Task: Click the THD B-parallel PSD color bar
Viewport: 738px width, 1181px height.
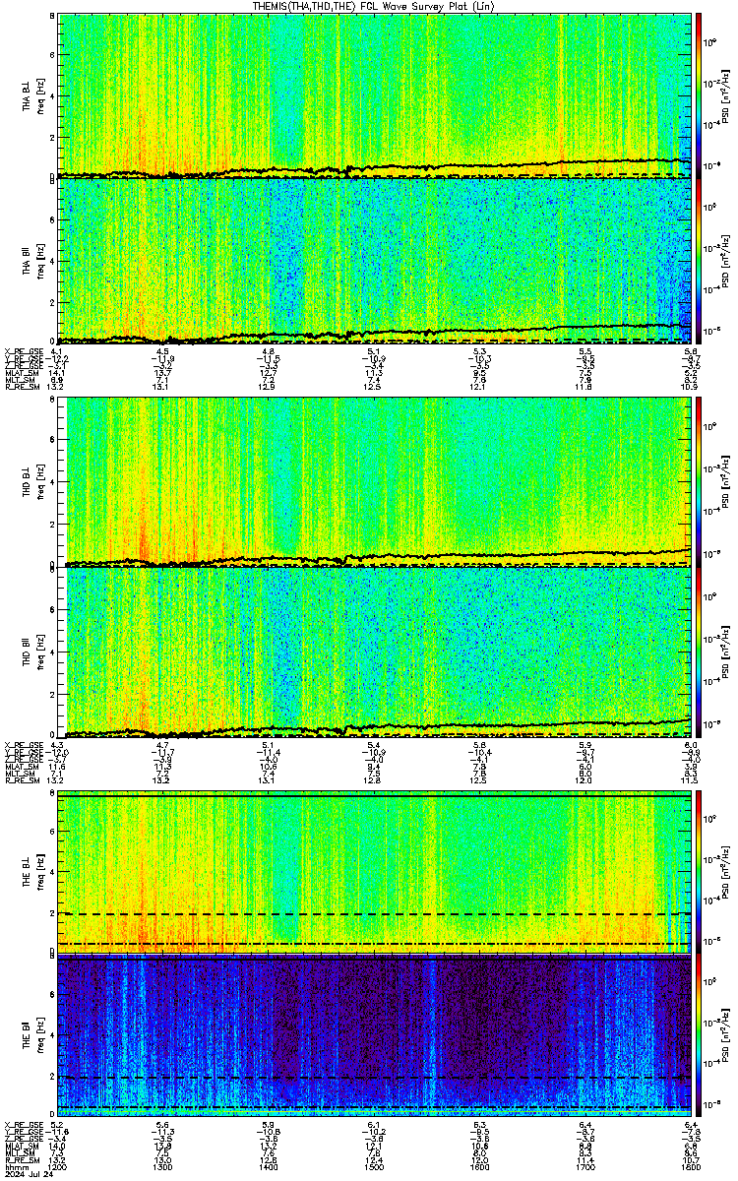Action: [x=700, y=651]
